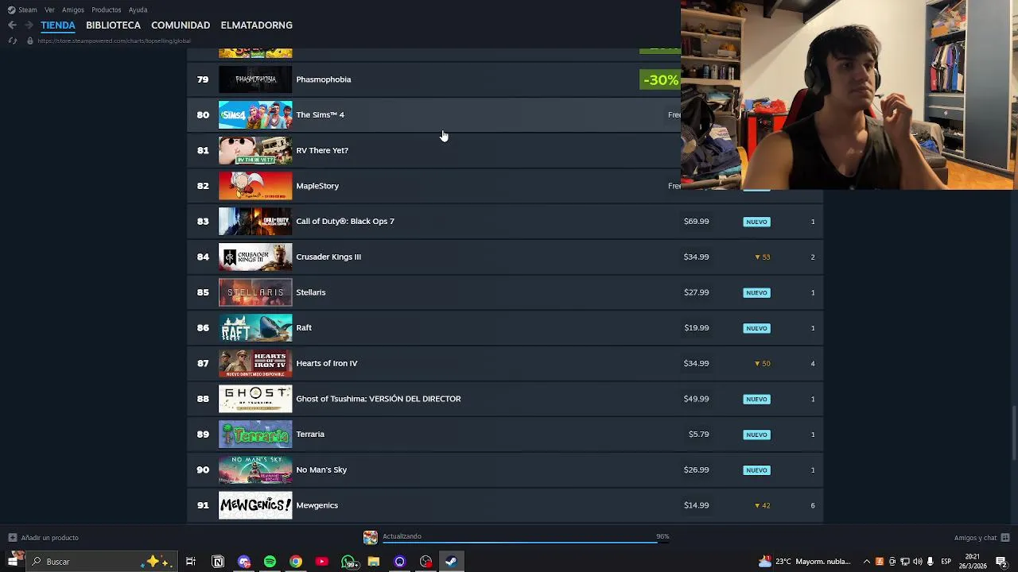The image size is (1018, 572).
Task: Click the clock showing 20:21
Action: [x=972, y=557]
